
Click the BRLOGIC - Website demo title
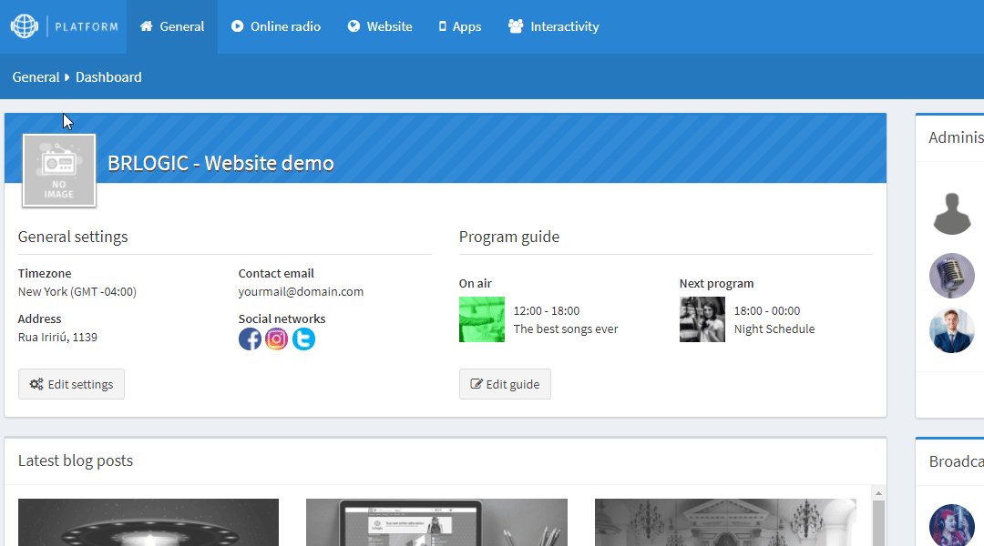point(220,164)
